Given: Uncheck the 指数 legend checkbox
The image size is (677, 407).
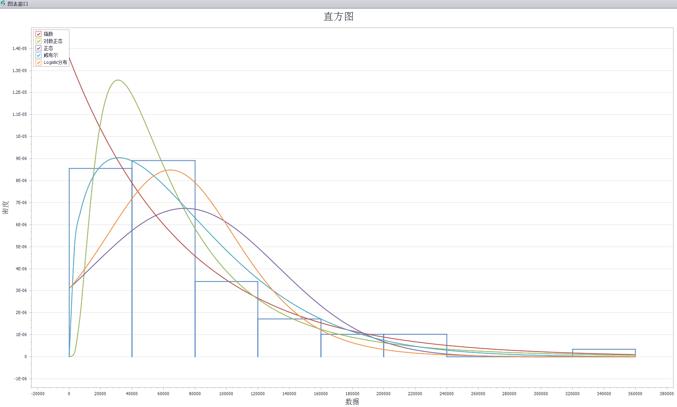Looking at the screenshot, I should click(x=39, y=34).
